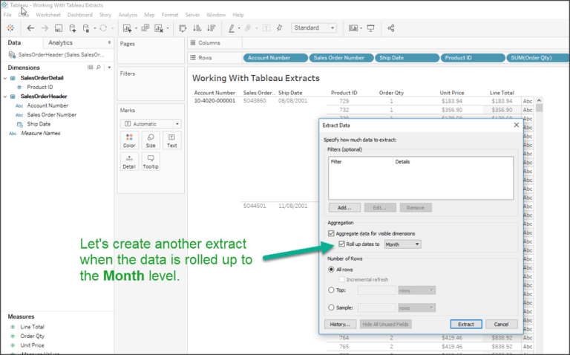Click the back arrow in the toolbar
The height and width of the screenshot is (355, 570).
coord(30,28)
